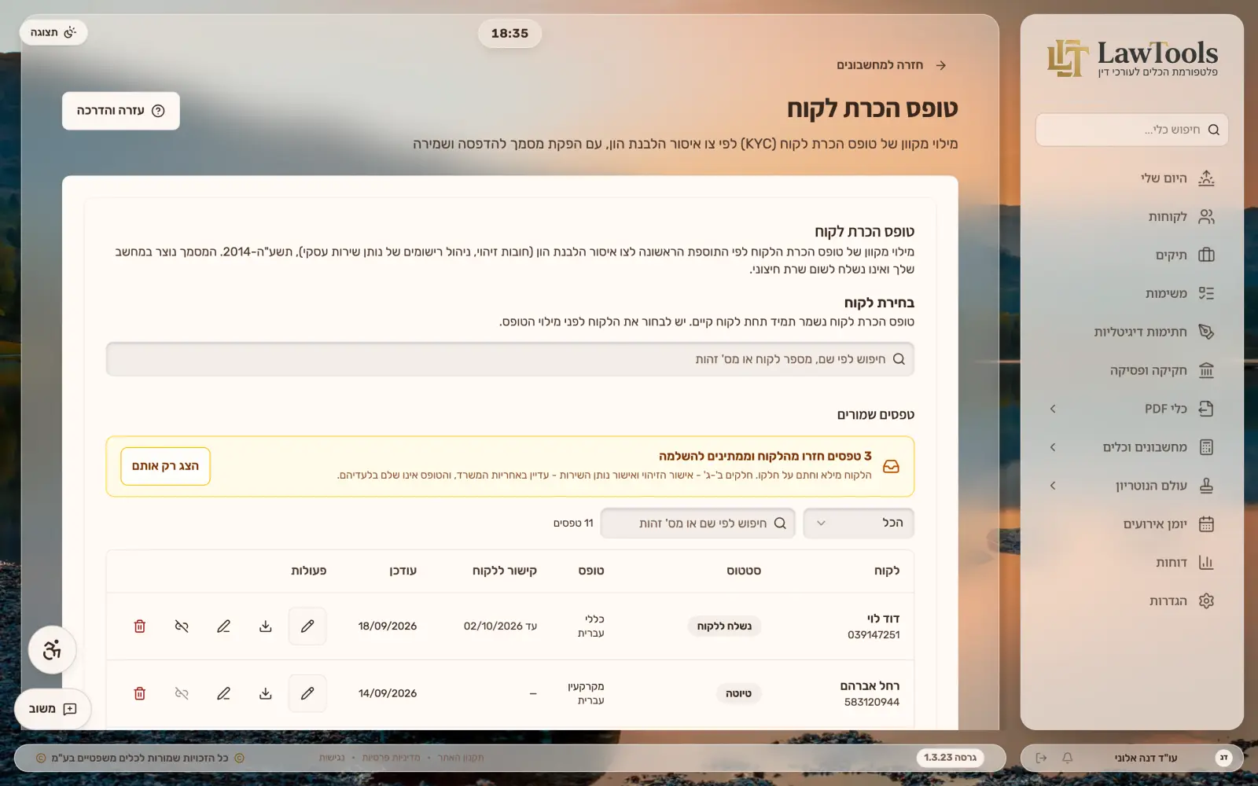Click pen-with-underline icon in רחל אברהם row
Image resolution: width=1258 pixels, height=786 pixels.
223,693
